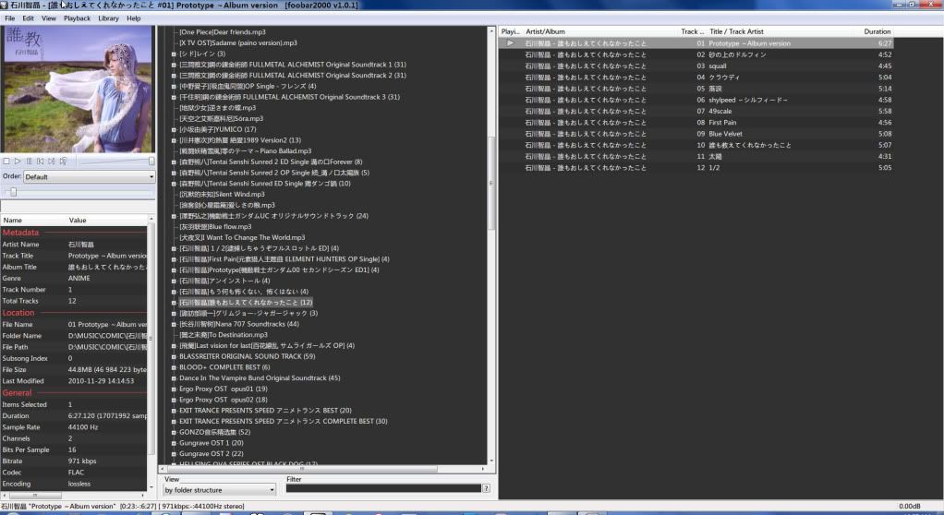Select playlist track 09 'Blue Velvet'

696,134
